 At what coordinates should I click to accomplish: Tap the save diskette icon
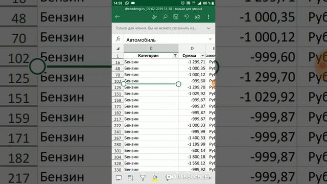176,17
